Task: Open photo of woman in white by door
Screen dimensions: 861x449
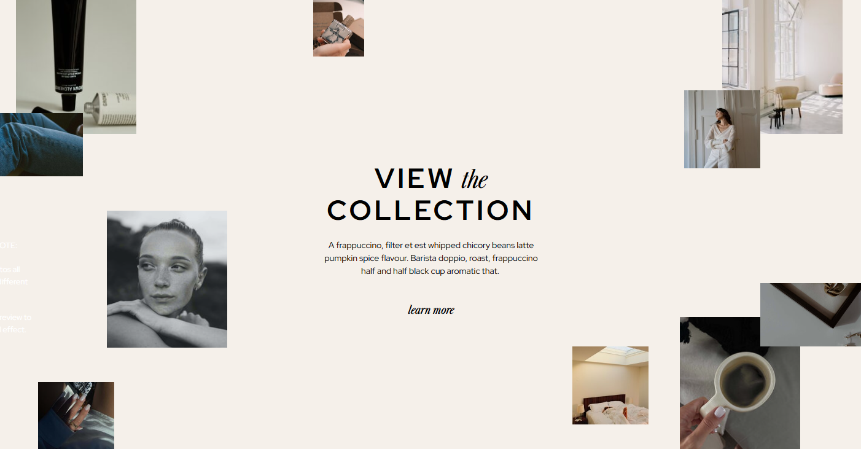Action: (722, 130)
